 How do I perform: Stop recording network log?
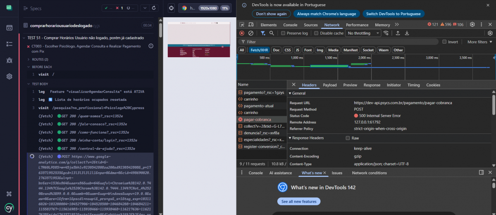pyautogui.click(x=242, y=33)
